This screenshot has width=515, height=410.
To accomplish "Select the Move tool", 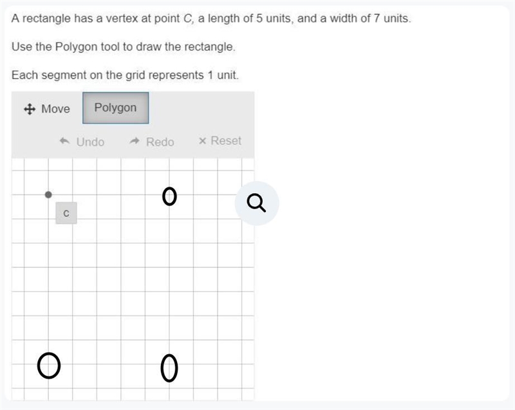I will [47, 109].
